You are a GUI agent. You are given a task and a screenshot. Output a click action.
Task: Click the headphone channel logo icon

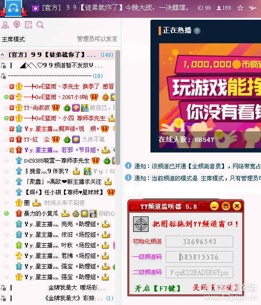(13, 8)
